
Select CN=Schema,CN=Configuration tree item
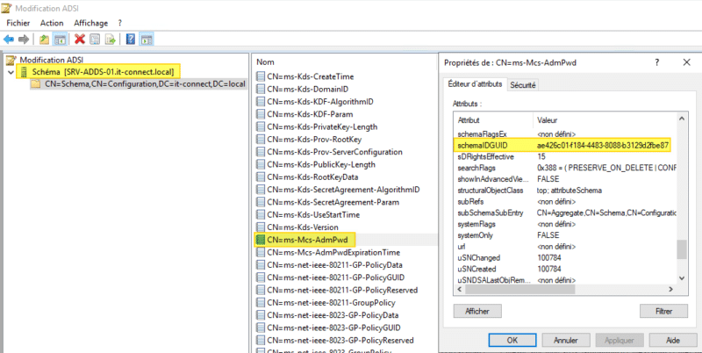coord(145,83)
